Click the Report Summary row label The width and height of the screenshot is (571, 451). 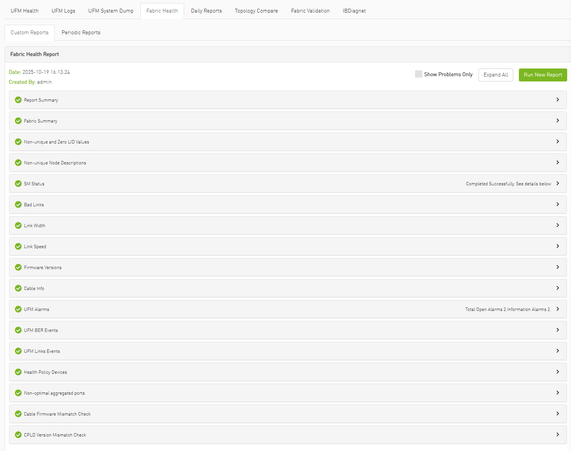point(41,100)
